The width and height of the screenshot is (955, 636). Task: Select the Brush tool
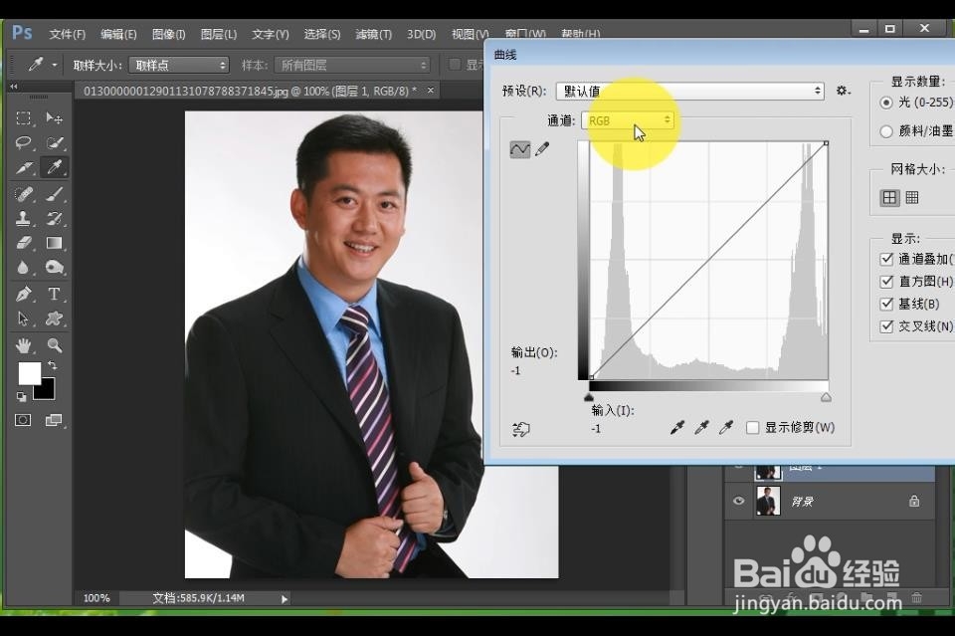54,194
